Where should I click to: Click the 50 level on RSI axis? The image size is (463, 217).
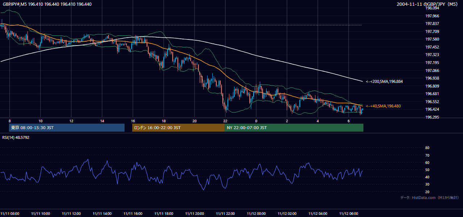[x=427, y=170]
